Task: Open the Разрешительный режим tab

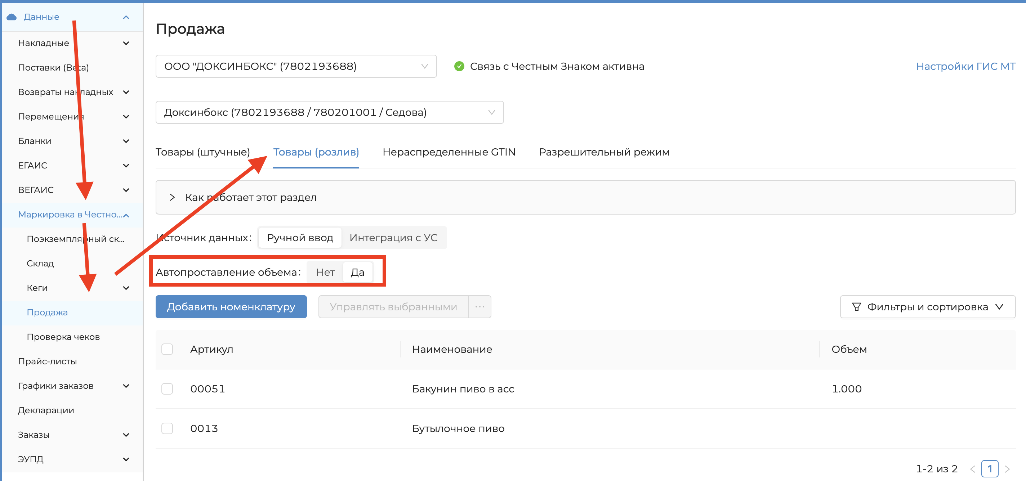Action: [x=604, y=152]
